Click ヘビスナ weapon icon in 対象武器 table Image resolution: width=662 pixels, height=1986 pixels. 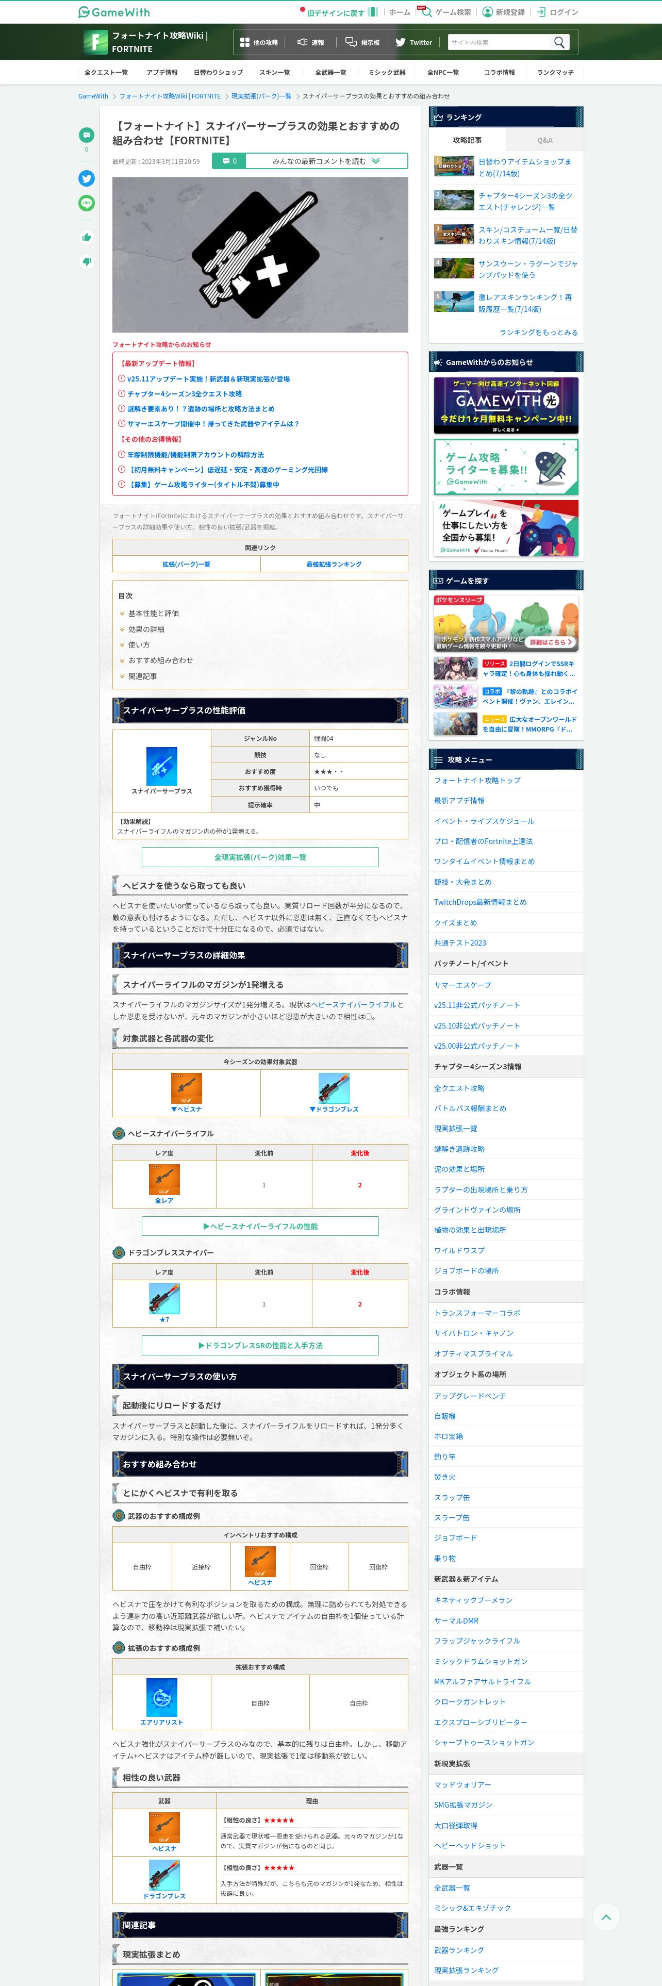coord(187,1088)
